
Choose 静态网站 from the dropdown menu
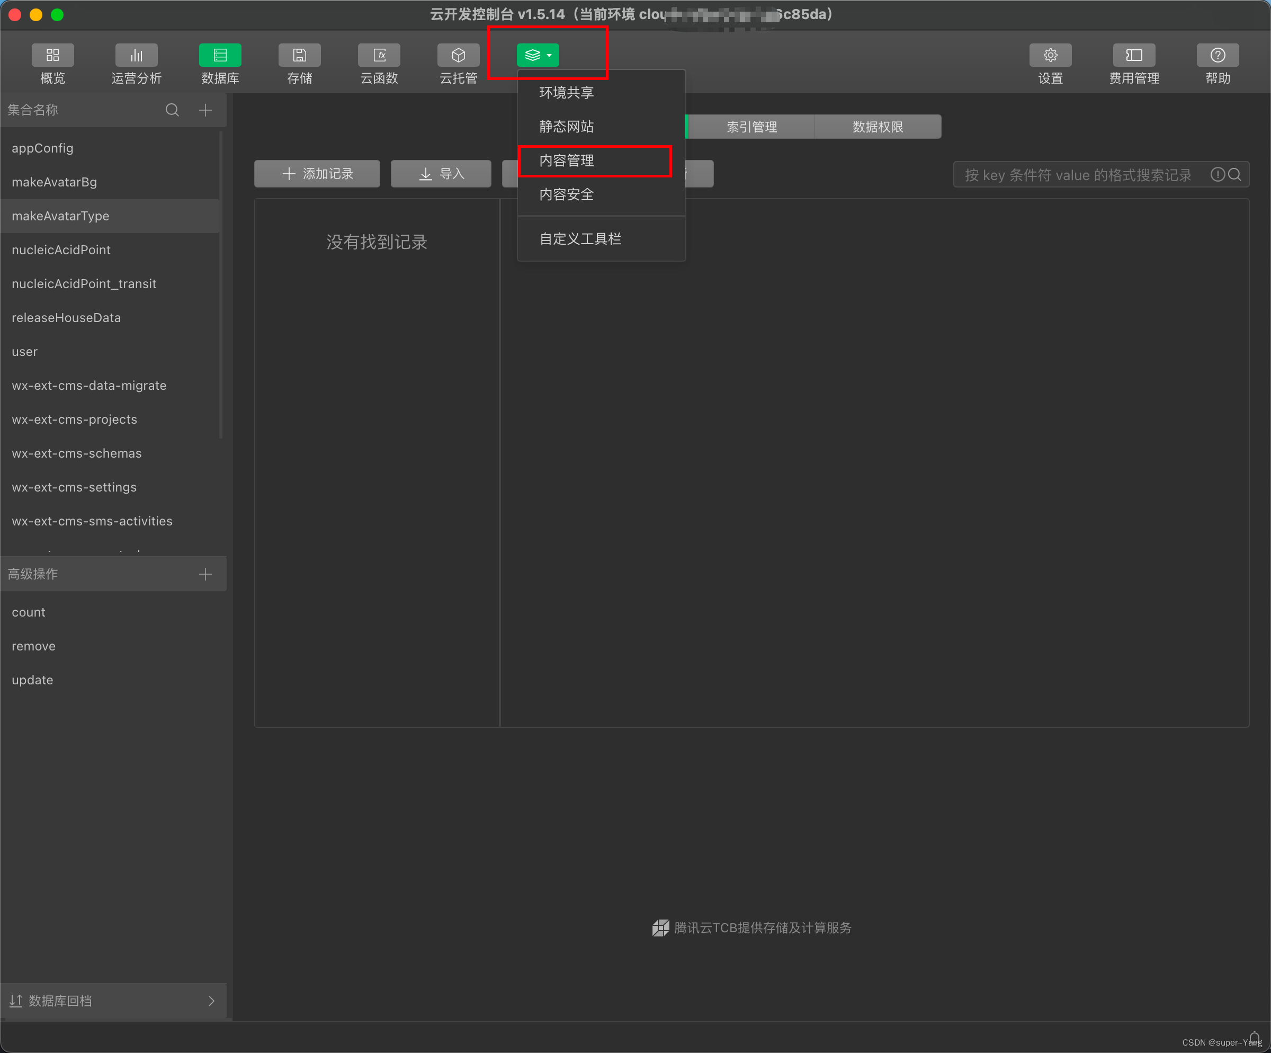point(601,127)
